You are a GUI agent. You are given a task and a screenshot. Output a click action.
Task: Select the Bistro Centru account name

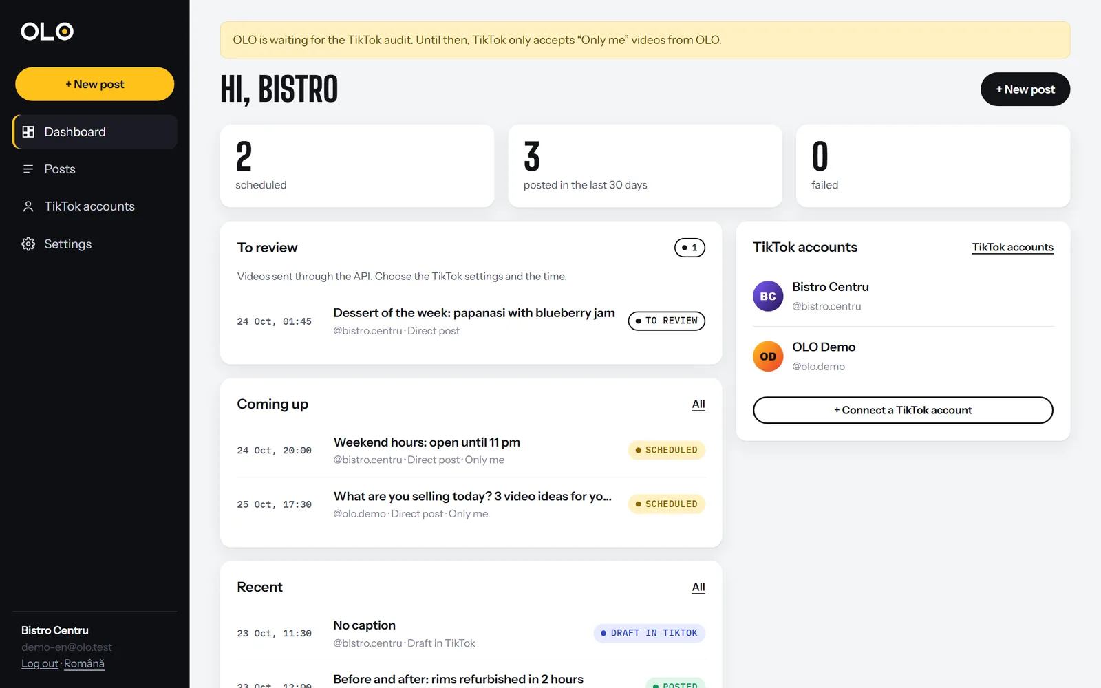point(831,287)
